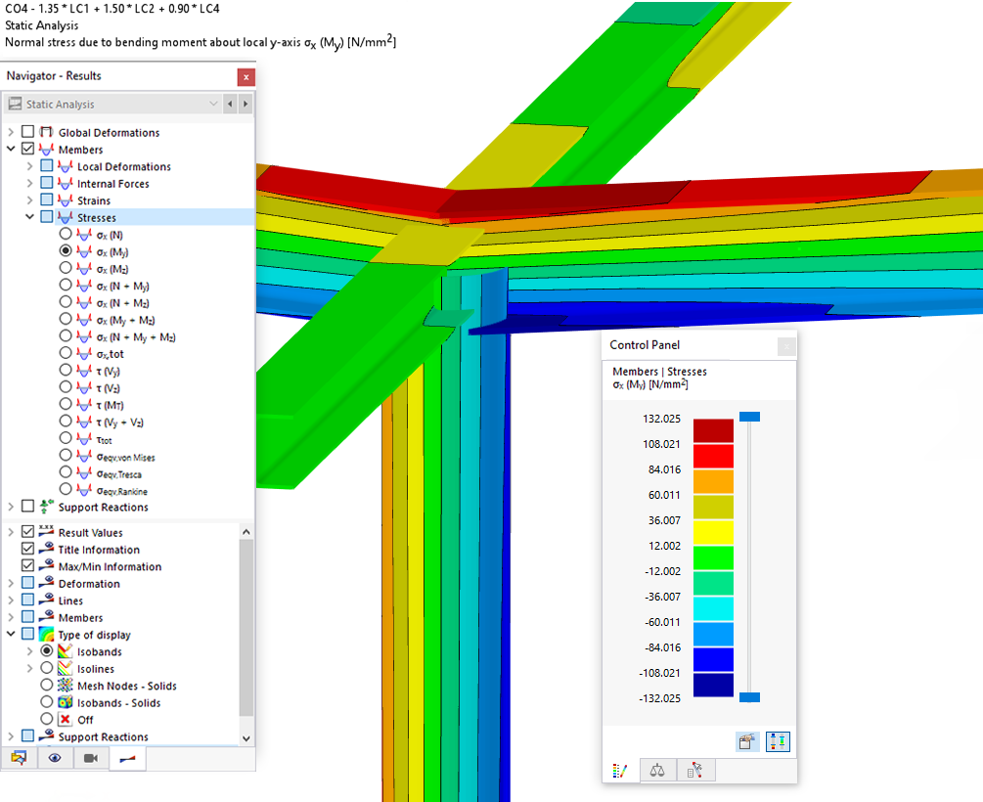The height and width of the screenshot is (802, 983).
Task: Open the navigator Views camera tab
Action: tap(91, 758)
